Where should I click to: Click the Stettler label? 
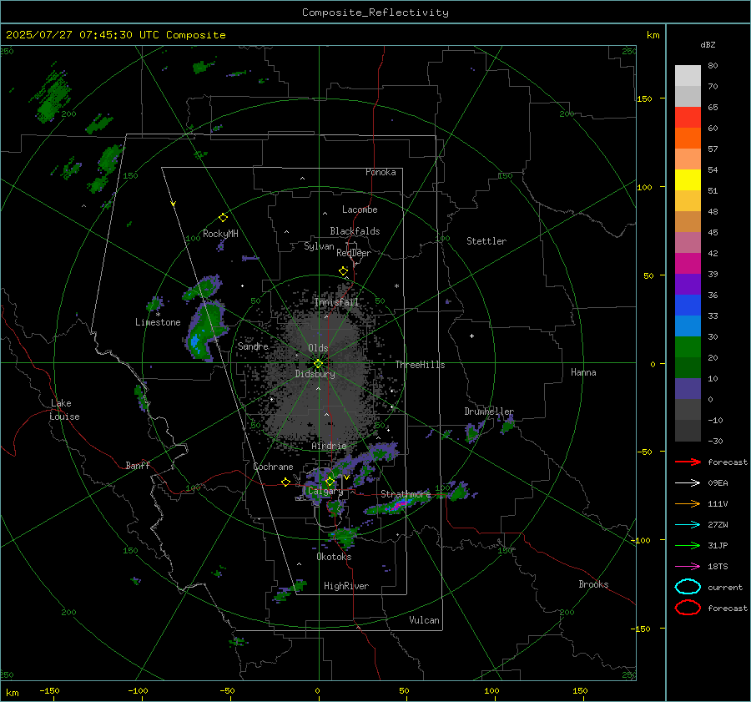(x=486, y=241)
